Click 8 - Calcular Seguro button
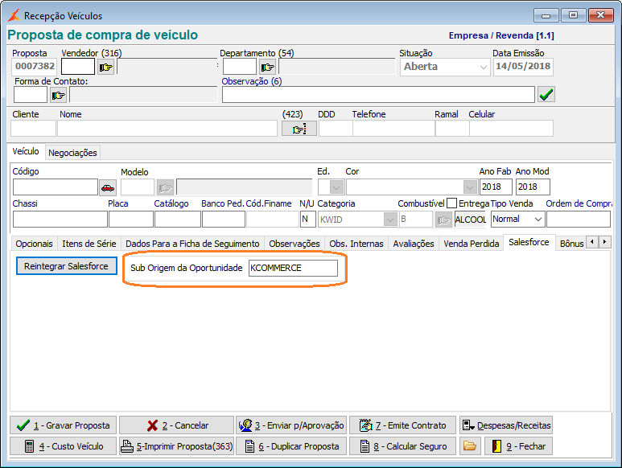Screen dimensions: 622x468 click(402, 446)
